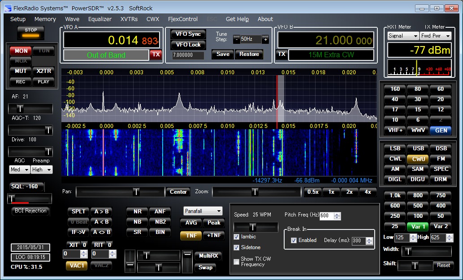Select the 500 Hz filter button

pos(418,206)
